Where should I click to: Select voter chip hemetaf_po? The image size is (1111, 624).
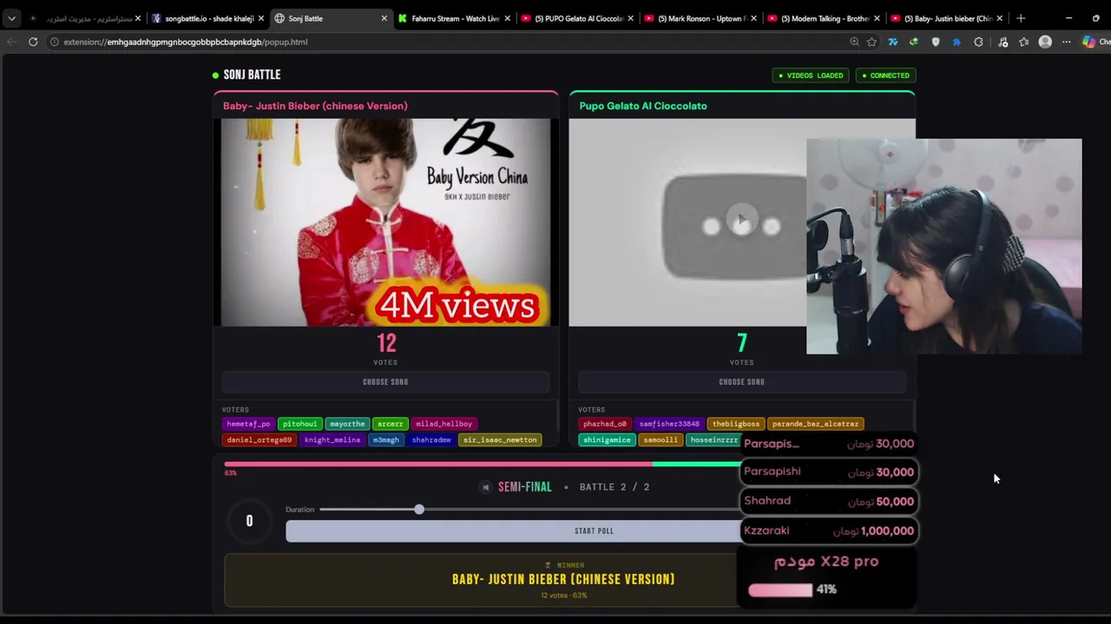tap(248, 424)
